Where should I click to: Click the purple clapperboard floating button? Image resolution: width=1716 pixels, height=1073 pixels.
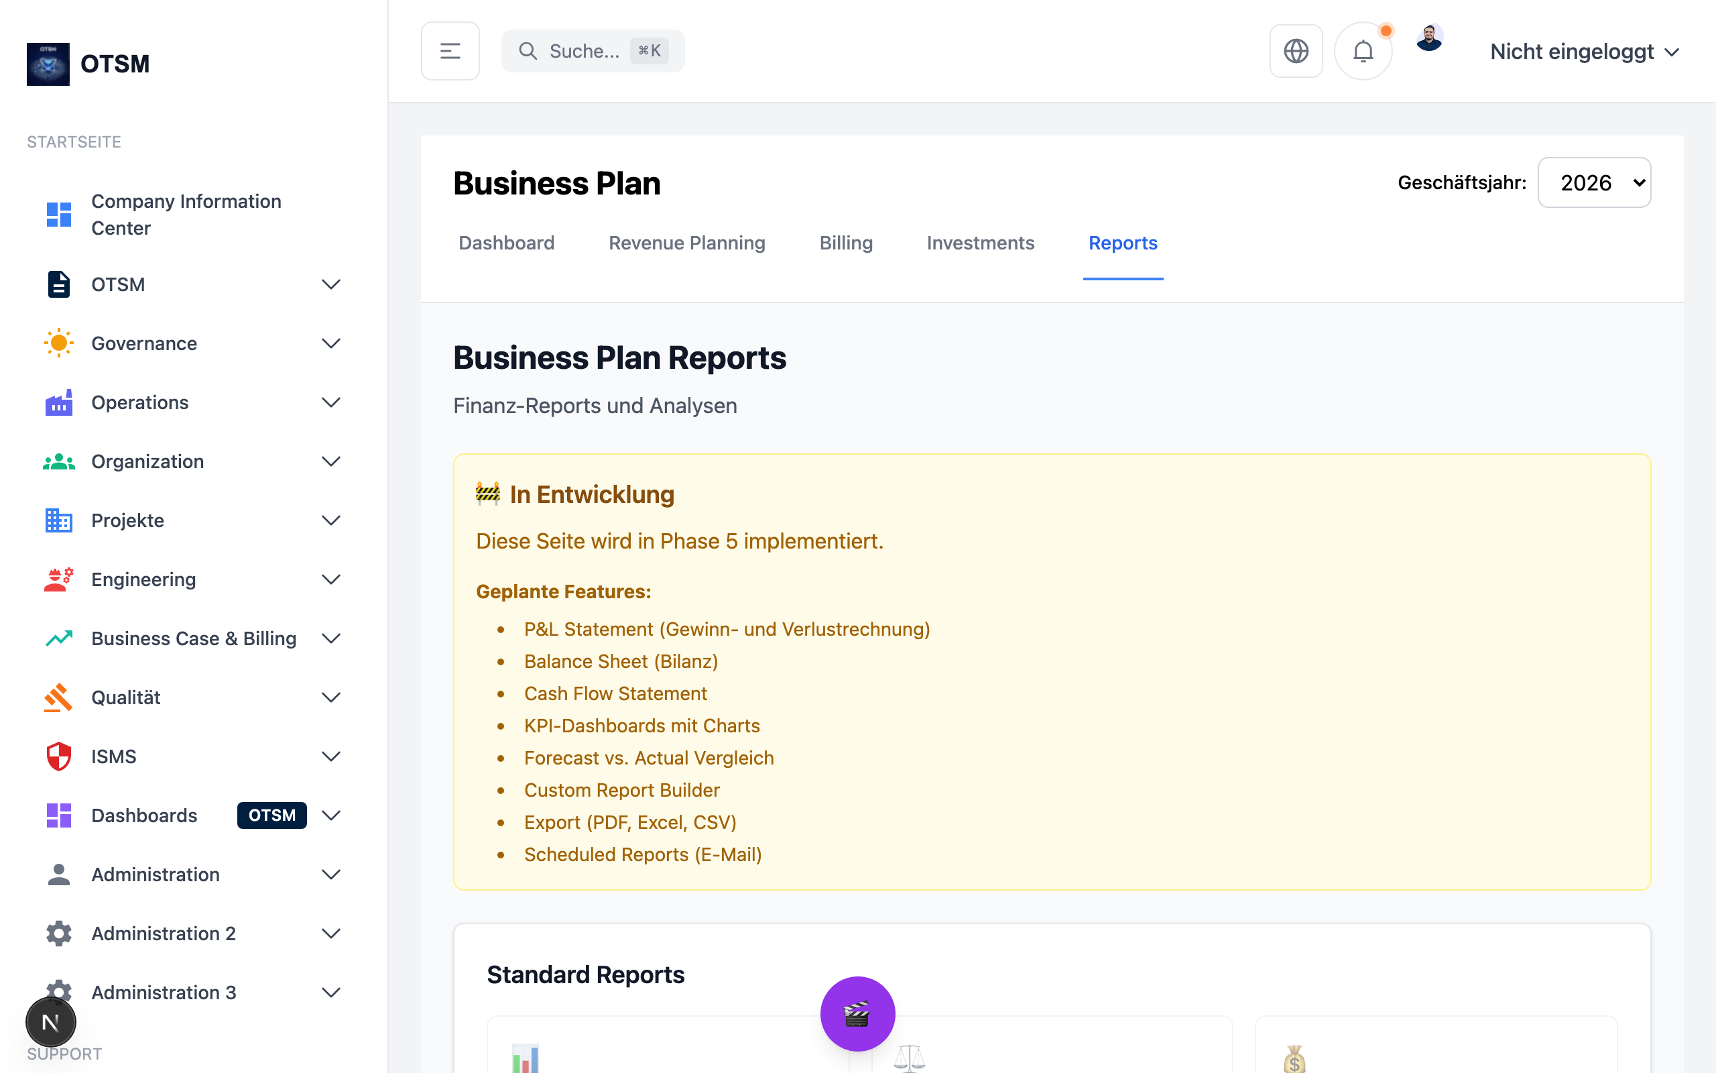(857, 1013)
